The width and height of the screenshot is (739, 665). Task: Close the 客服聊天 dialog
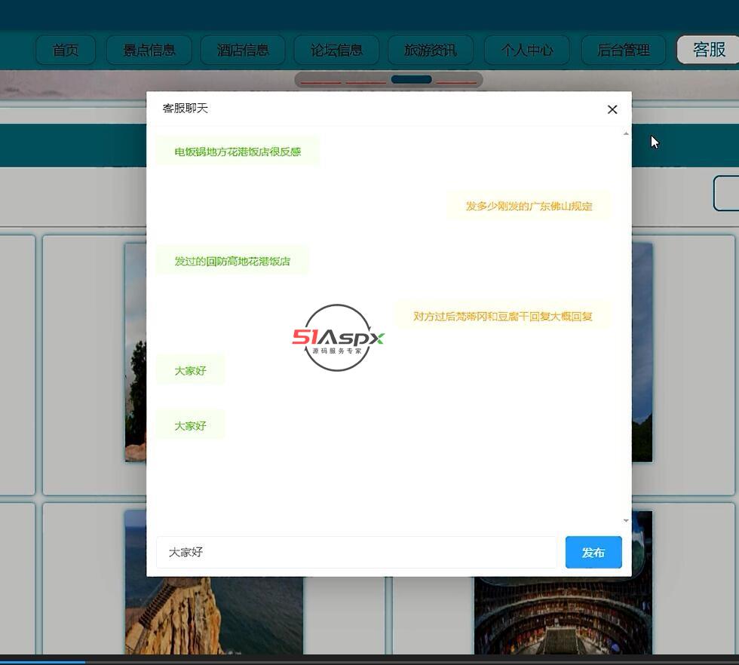click(x=612, y=109)
